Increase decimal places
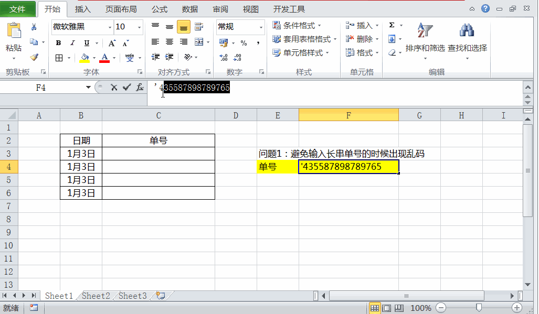 pos(224,57)
